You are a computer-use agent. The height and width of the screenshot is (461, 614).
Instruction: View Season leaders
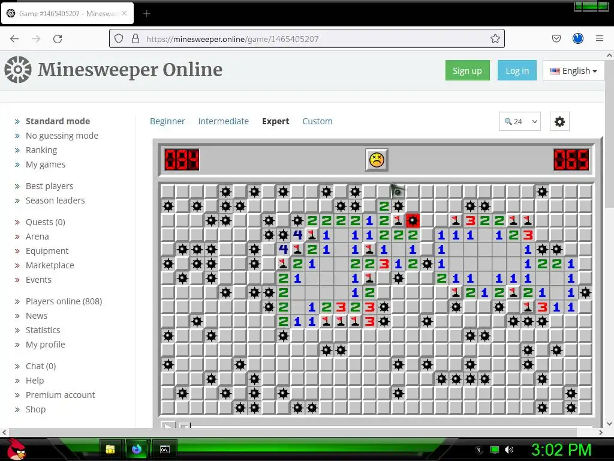[55, 200]
